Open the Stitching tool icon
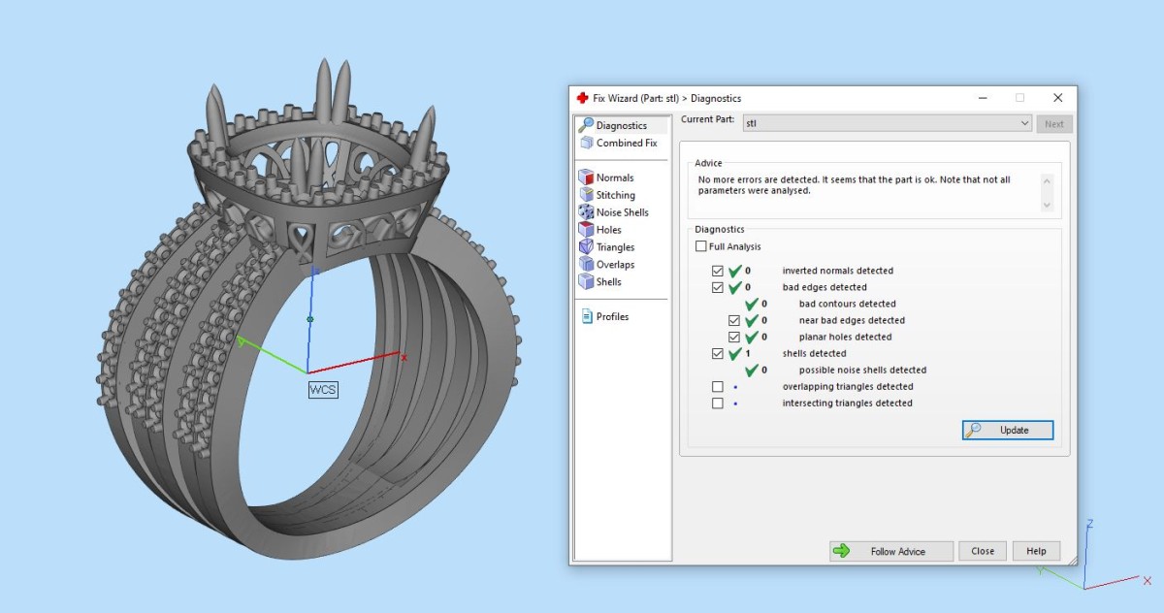1164x613 pixels. click(x=586, y=195)
